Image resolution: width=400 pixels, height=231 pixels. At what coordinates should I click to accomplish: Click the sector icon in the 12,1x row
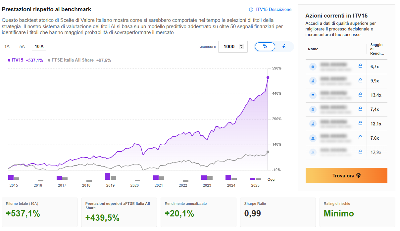pyautogui.click(x=313, y=124)
